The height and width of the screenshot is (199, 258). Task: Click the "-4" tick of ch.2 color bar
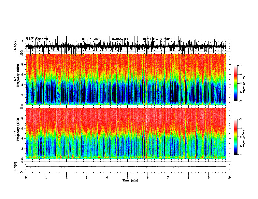click(x=240, y=128)
